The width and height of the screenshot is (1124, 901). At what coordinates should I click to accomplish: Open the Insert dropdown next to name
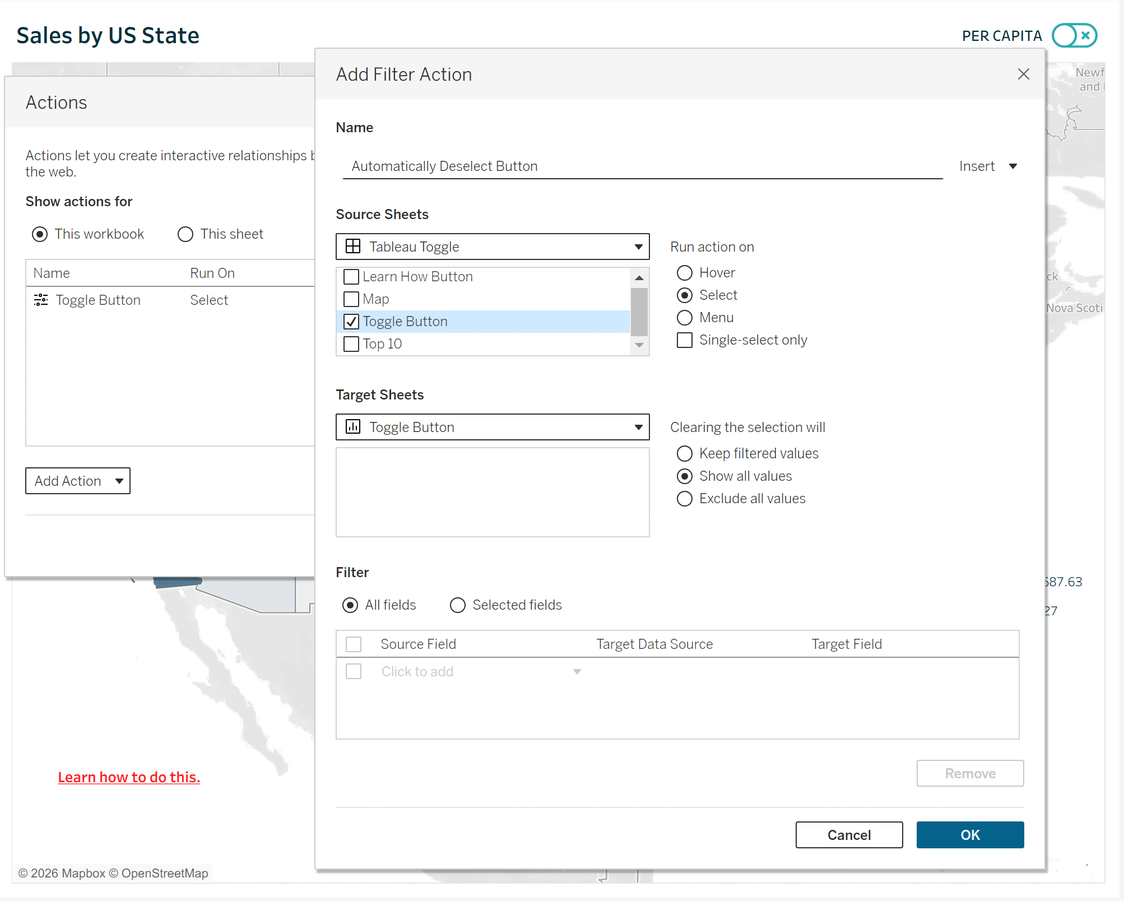point(988,166)
